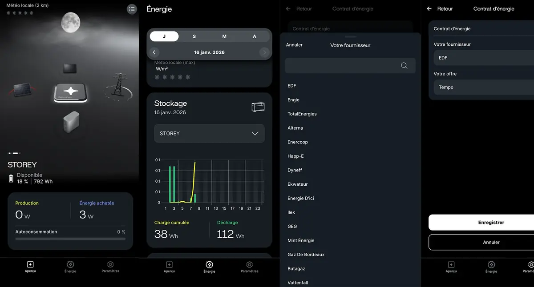Open Votre fournisseur EDF selector
Viewport: 534px width, 287px height.
483,58
